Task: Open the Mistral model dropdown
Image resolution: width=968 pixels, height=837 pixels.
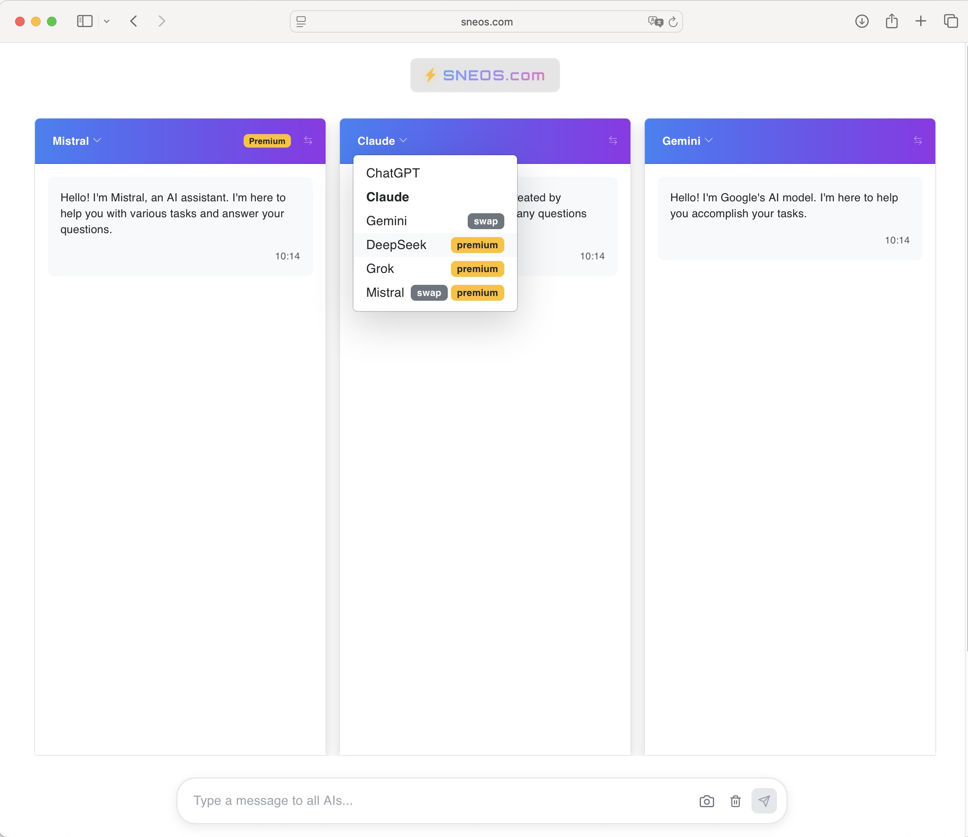Action: click(x=77, y=140)
